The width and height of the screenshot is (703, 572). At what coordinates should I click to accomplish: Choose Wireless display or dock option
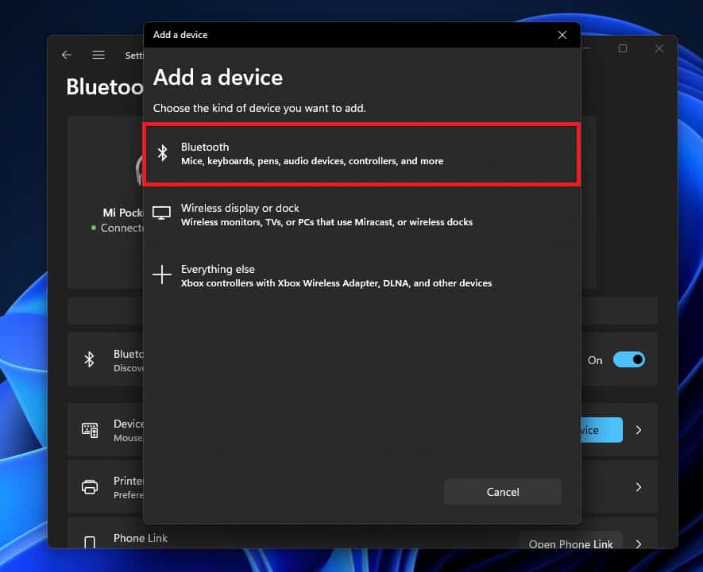click(361, 215)
